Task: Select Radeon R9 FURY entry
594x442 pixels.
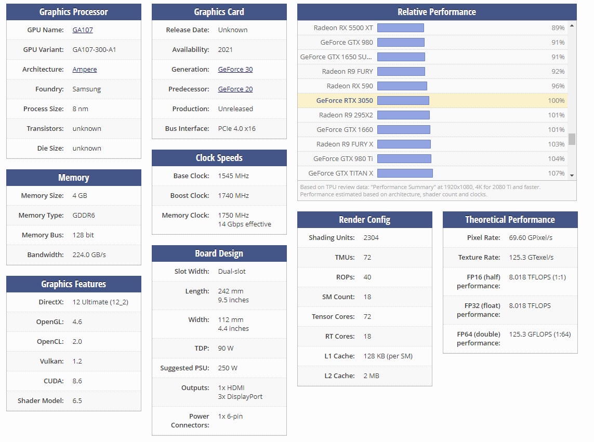Action: [432, 71]
